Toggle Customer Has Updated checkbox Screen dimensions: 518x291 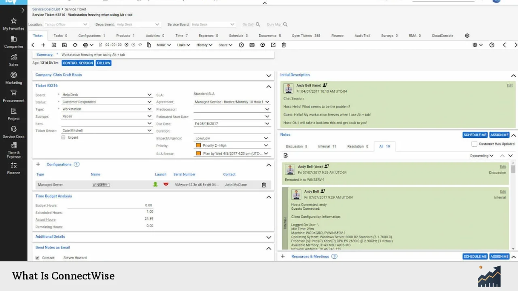pos(474,144)
